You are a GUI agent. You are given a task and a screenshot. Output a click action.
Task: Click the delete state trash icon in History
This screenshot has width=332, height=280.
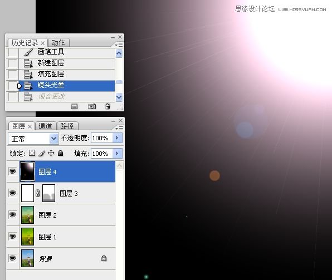click(x=108, y=106)
